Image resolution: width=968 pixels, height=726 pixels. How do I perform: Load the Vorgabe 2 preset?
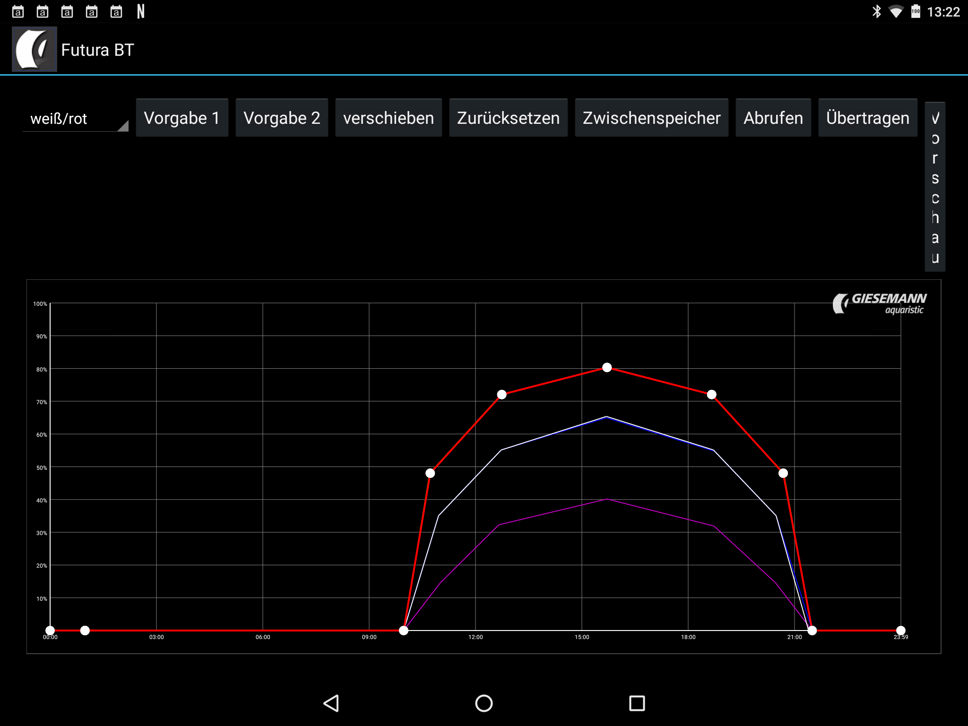tap(282, 118)
